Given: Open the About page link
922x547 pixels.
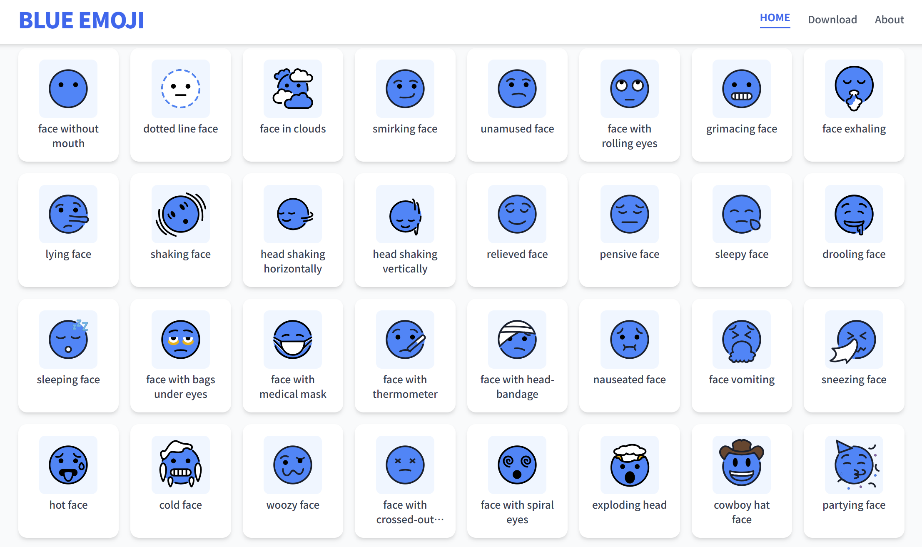Looking at the screenshot, I should [889, 20].
